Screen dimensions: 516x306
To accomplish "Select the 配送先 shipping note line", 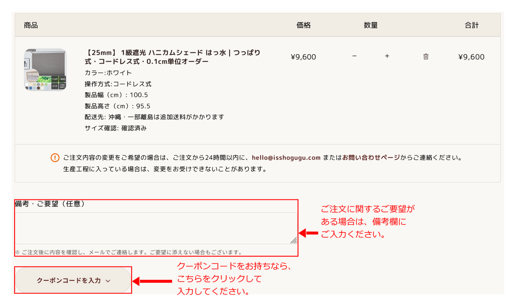I will tap(155, 117).
